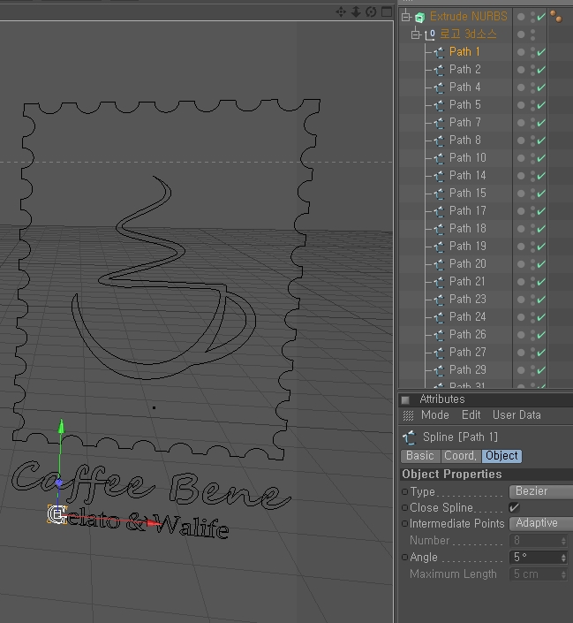Screen dimensions: 573x623
Task: Click the Number input field showing 8
Action: coord(535,541)
